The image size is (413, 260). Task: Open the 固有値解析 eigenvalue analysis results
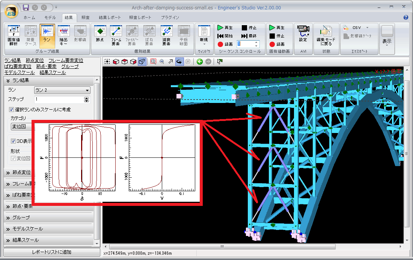pos(14,36)
